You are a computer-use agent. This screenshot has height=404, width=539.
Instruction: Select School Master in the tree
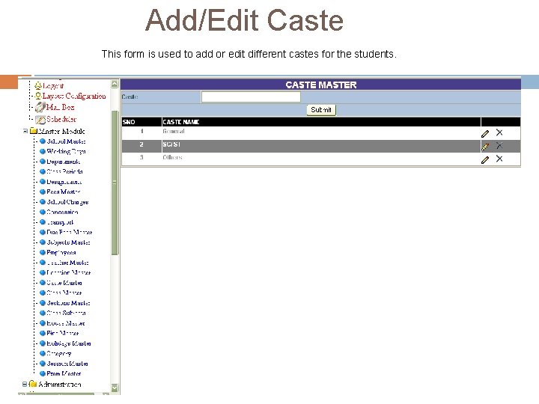coord(66,141)
